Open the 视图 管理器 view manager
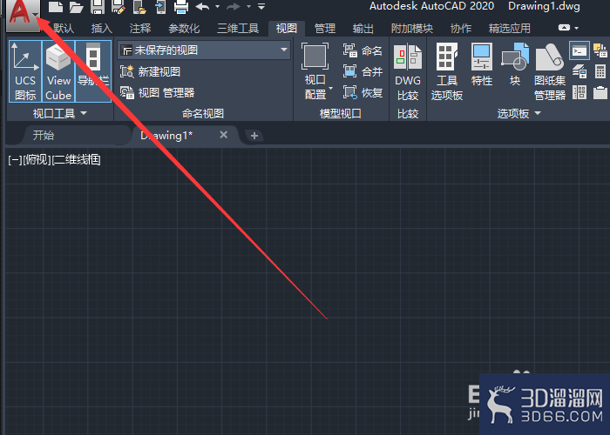Image resolution: width=610 pixels, height=435 pixels. [x=157, y=93]
